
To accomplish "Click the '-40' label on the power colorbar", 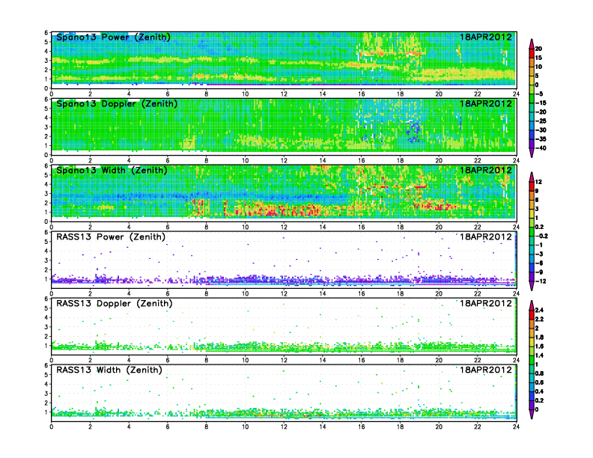I will [x=541, y=148].
